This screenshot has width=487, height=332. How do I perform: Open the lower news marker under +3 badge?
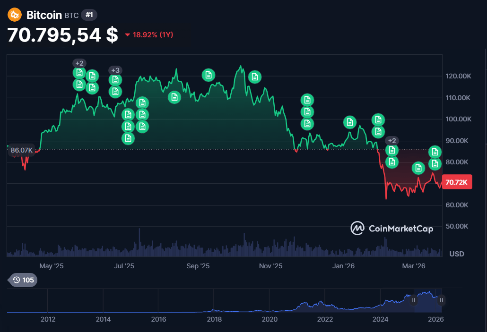coord(115,92)
